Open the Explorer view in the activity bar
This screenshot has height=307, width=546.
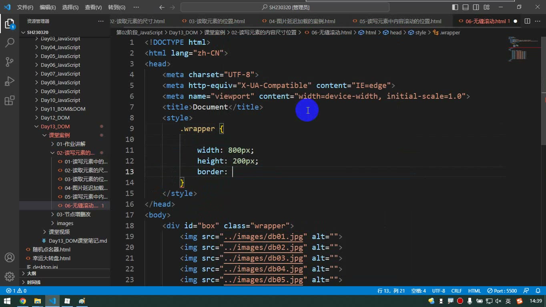point(9,24)
